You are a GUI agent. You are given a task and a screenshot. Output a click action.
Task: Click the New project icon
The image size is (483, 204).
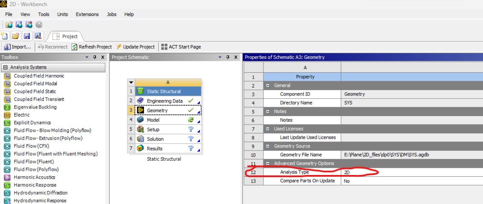tap(5, 36)
